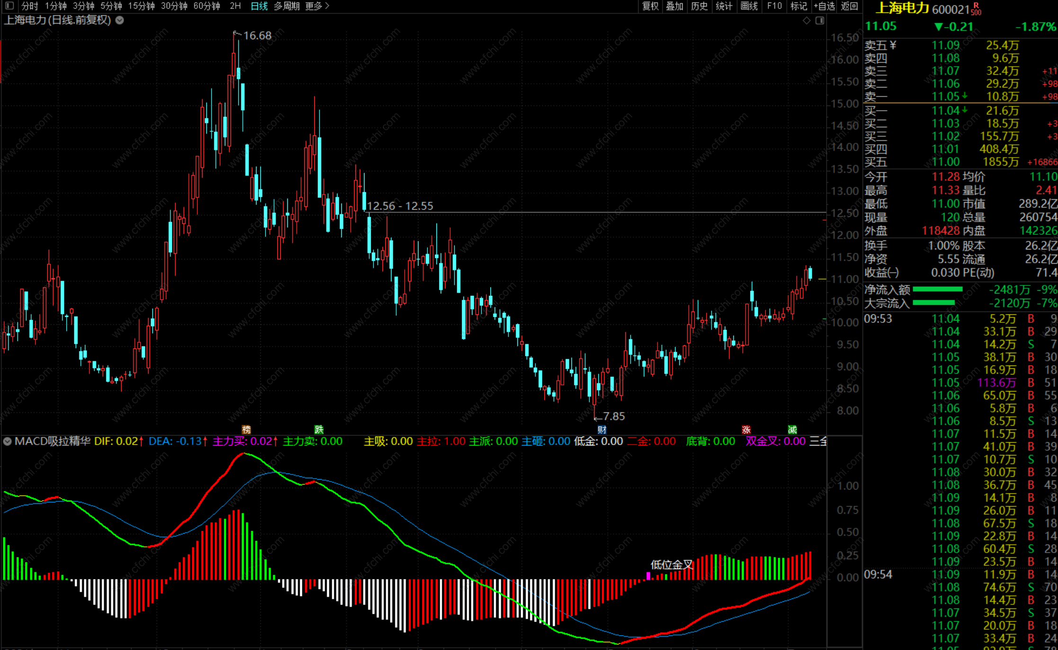1058x650 pixels.
Task: Select the 分时 chart tab
Action: tap(29, 6)
